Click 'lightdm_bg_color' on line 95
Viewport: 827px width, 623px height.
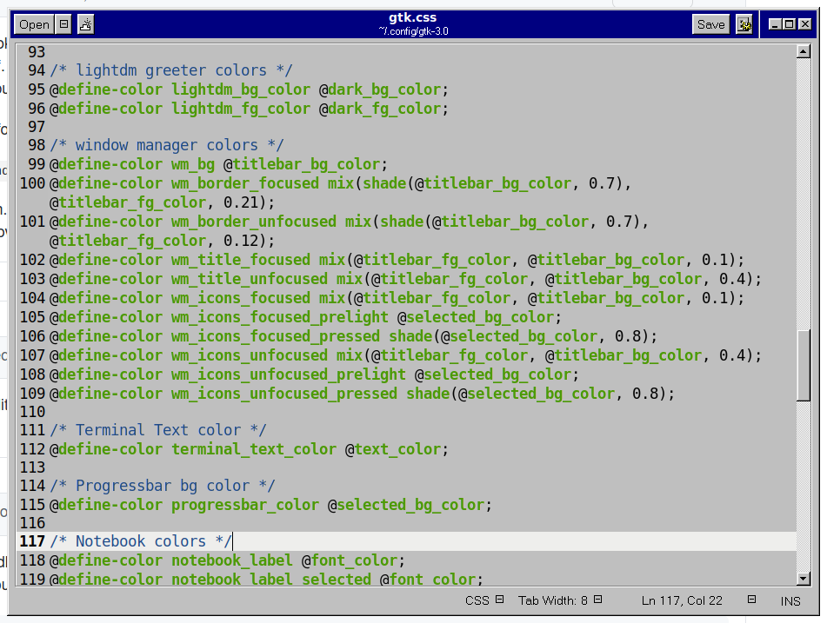(241, 89)
